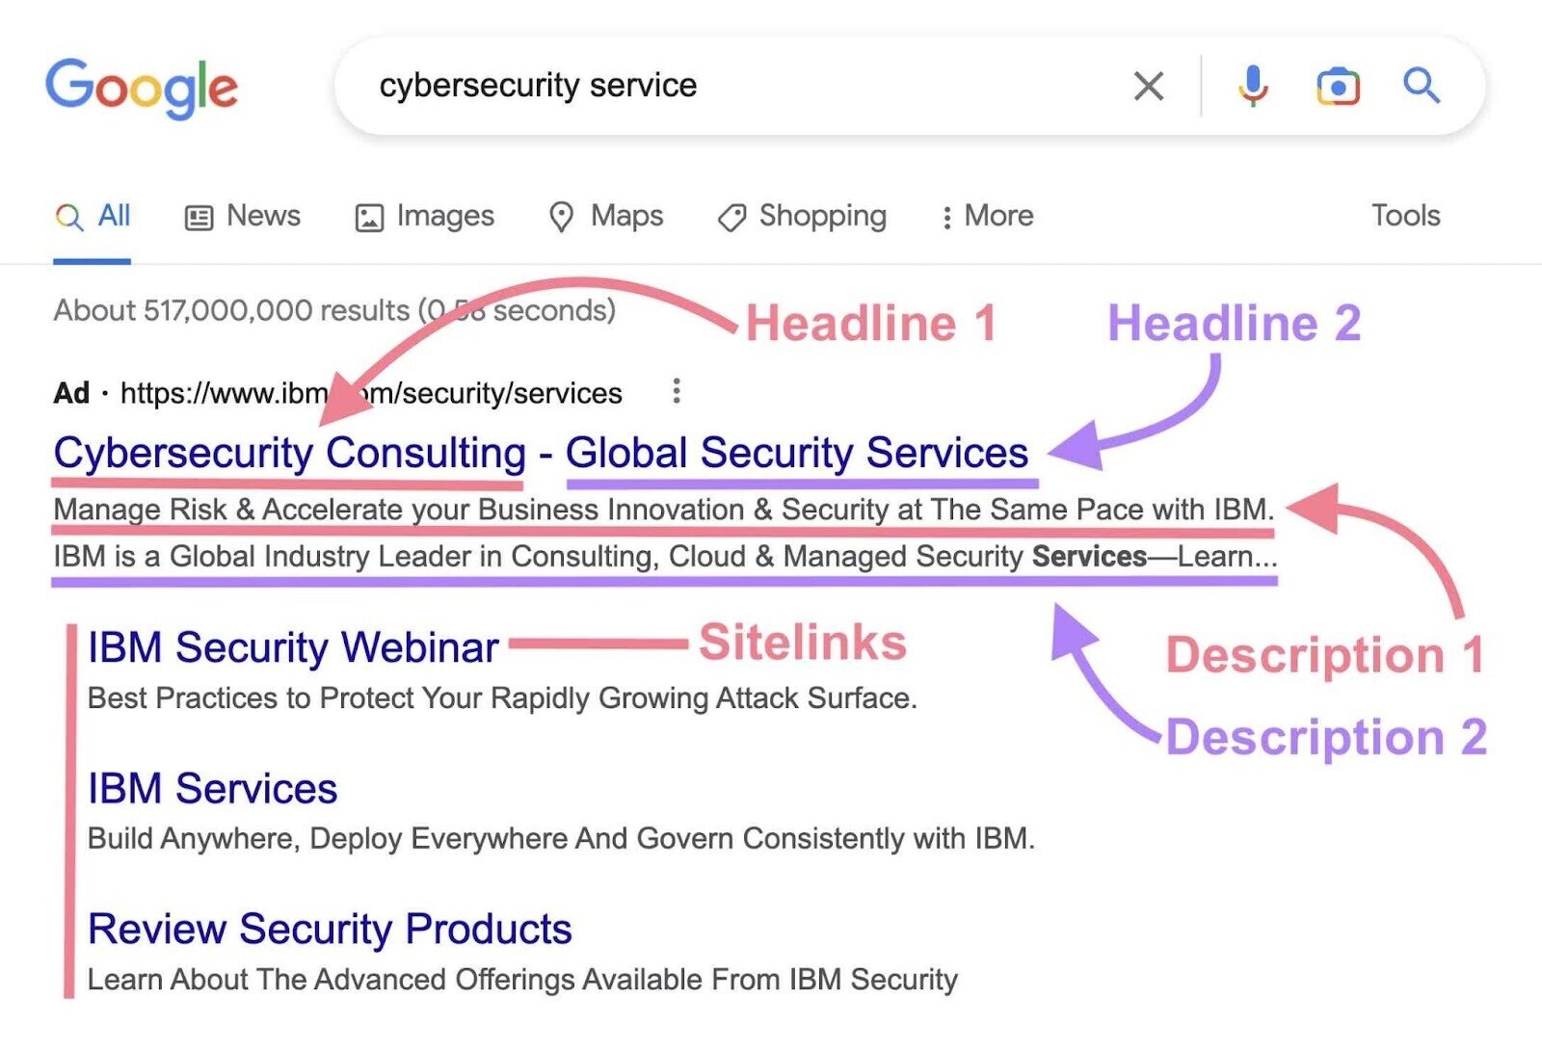Open the Tools options

1406,216
